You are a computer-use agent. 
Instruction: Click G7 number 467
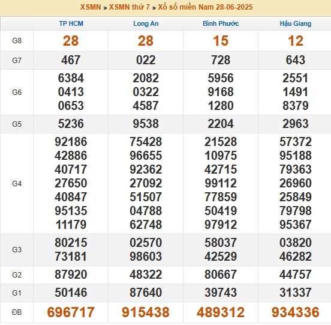(x=71, y=60)
